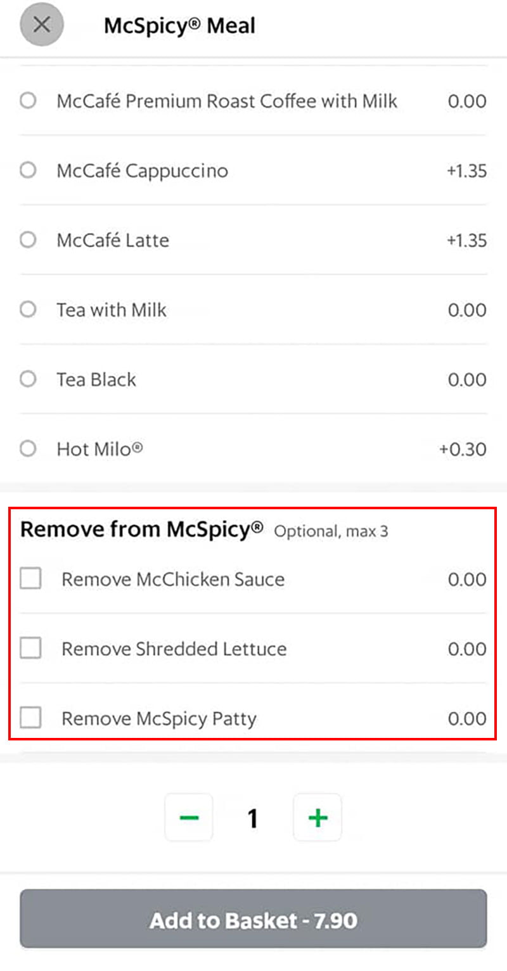Tap the Remove from McSpicy section header
This screenshot has width=507, height=971.
[141, 530]
